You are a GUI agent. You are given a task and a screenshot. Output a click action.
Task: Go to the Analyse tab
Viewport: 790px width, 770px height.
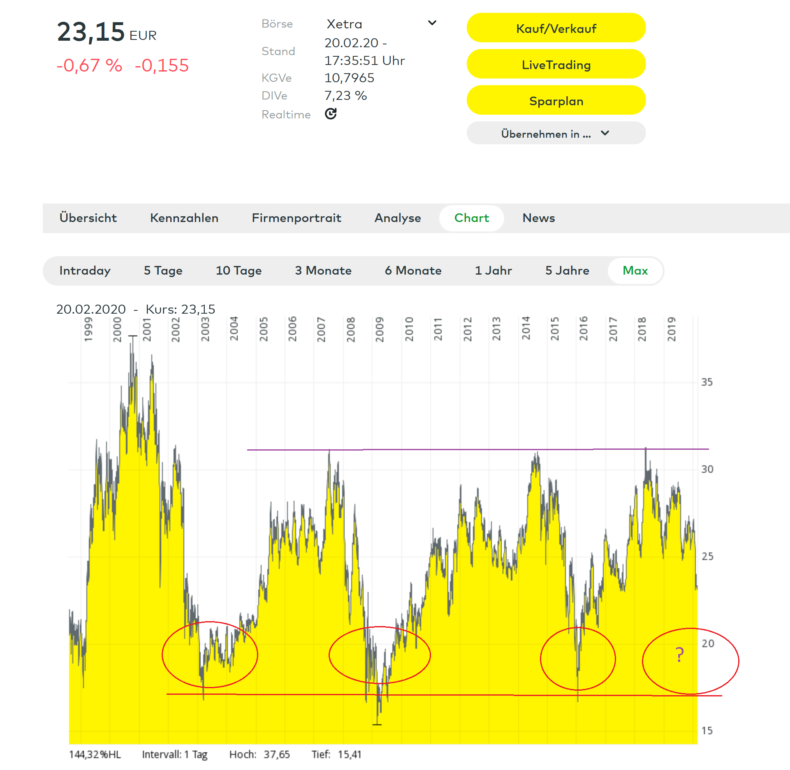(398, 218)
